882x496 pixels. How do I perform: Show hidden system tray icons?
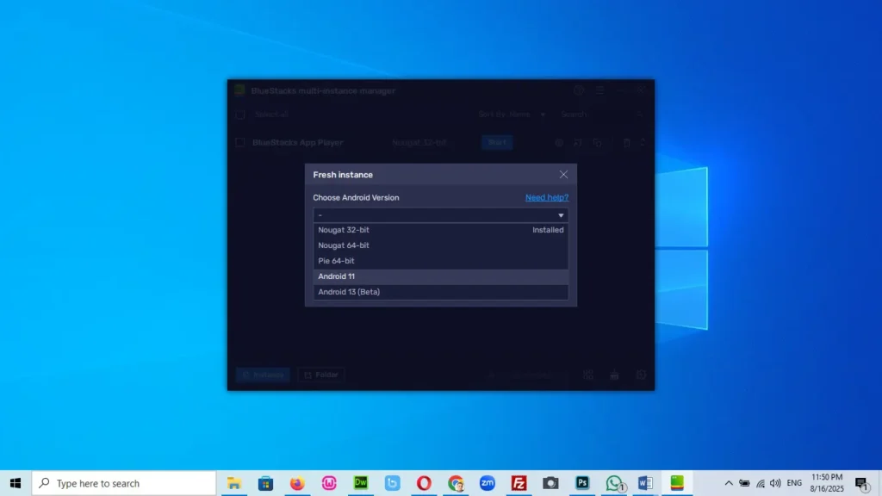tap(729, 483)
